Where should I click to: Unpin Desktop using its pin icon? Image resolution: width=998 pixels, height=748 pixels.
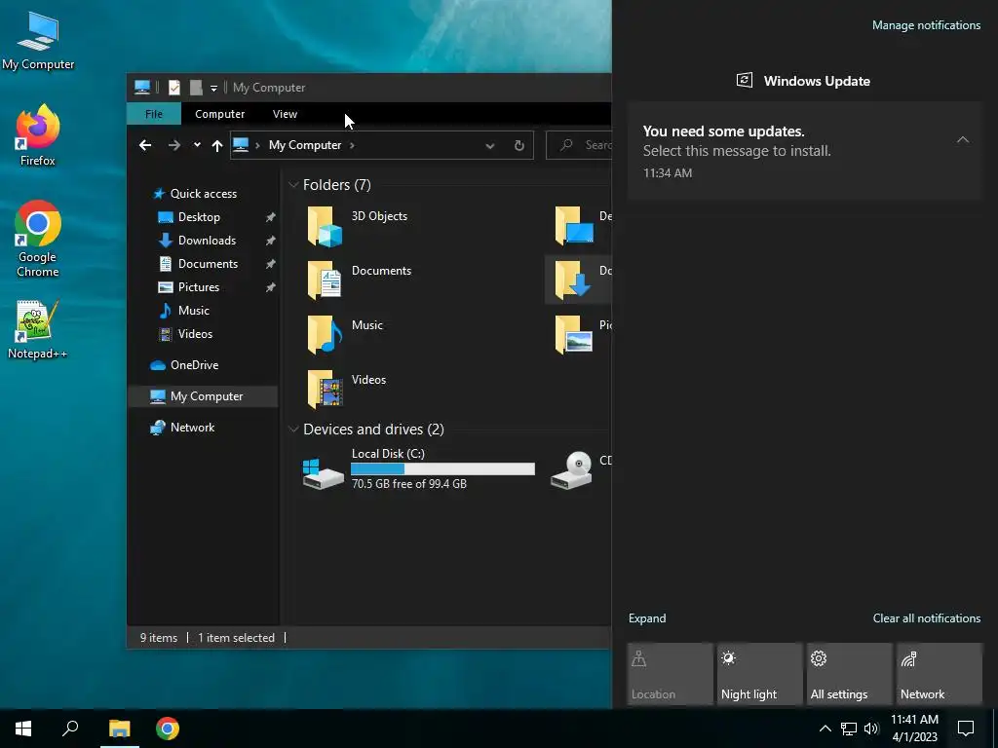(270, 217)
